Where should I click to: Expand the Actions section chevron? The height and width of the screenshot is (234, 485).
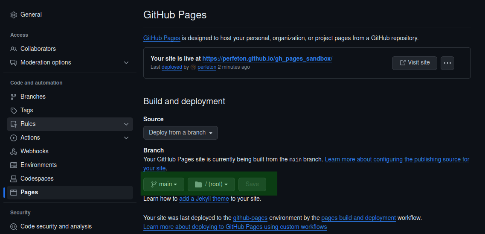[126, 138]
